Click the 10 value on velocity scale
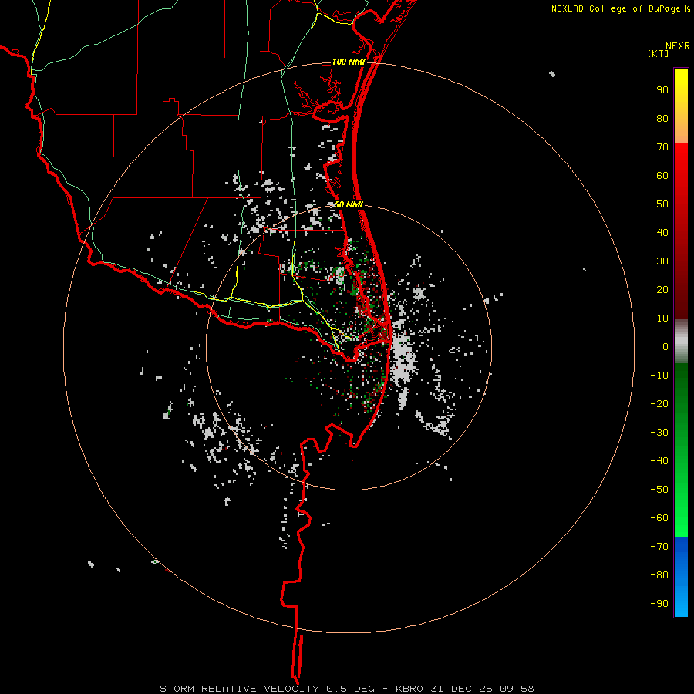 coord(662,318)
